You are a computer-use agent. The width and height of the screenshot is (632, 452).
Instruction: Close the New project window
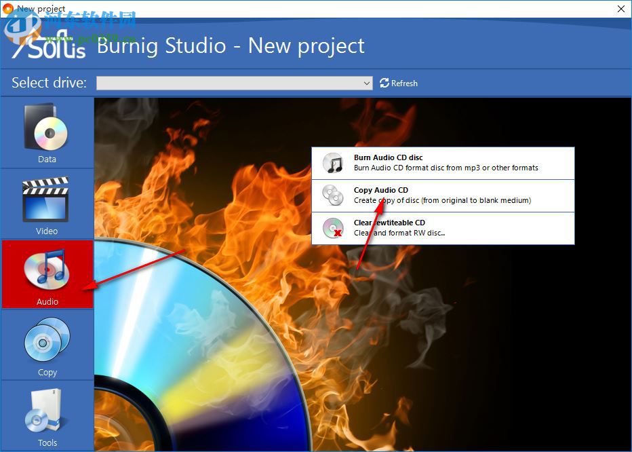(621, 9)
